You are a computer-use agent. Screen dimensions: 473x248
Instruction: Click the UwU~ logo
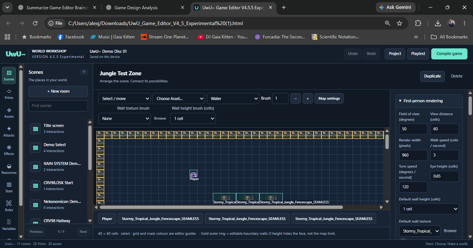pos(16,54)
